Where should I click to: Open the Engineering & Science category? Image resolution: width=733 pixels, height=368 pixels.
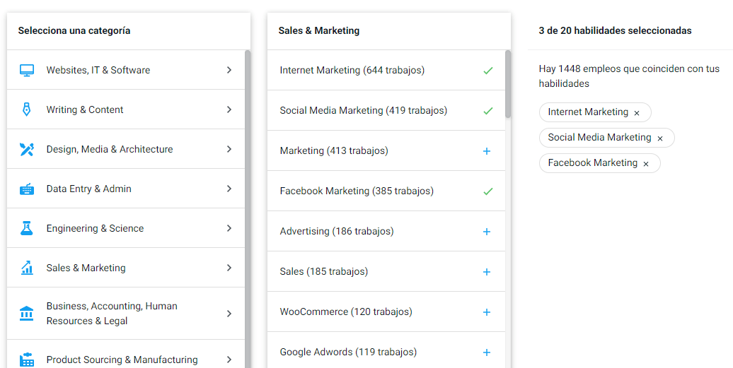126,228
